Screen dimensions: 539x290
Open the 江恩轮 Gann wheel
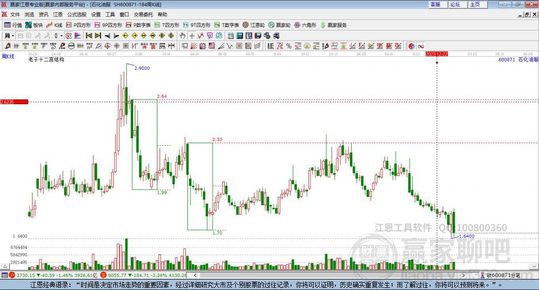pos(254,25)
